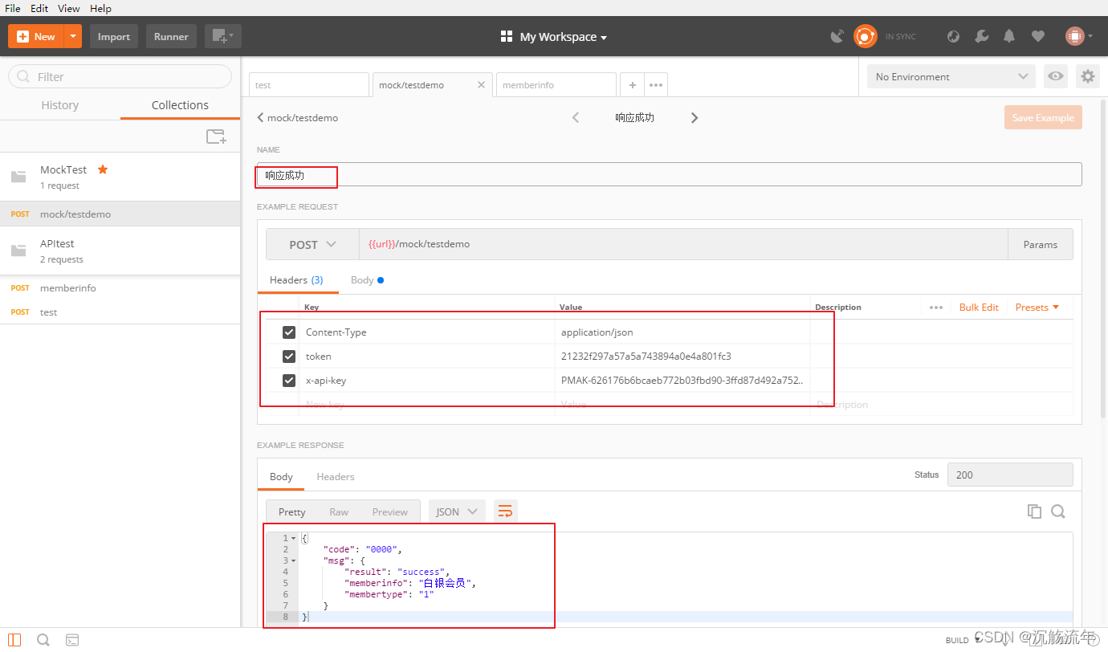Screen dimensions: 1108x652
Task: Open the Presets dropdown
Action: coord(1037,307)
